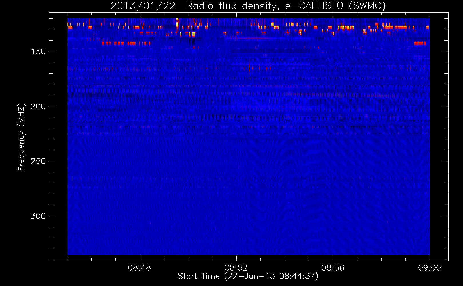This screenshot has width=463, height=286.
Task: Click the 150 frequency tick label
Action: point(38,51)
